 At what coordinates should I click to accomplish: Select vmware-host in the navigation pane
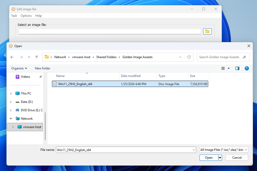(32, 127)
